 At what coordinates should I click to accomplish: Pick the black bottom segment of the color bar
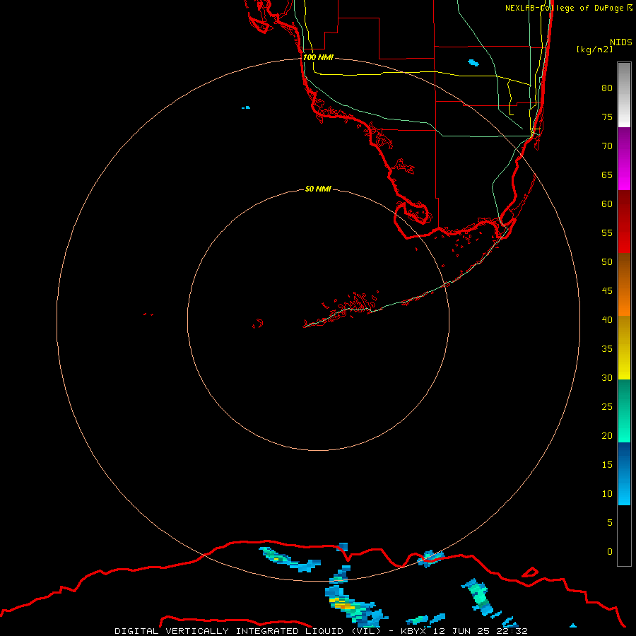[x=624, y=535]
